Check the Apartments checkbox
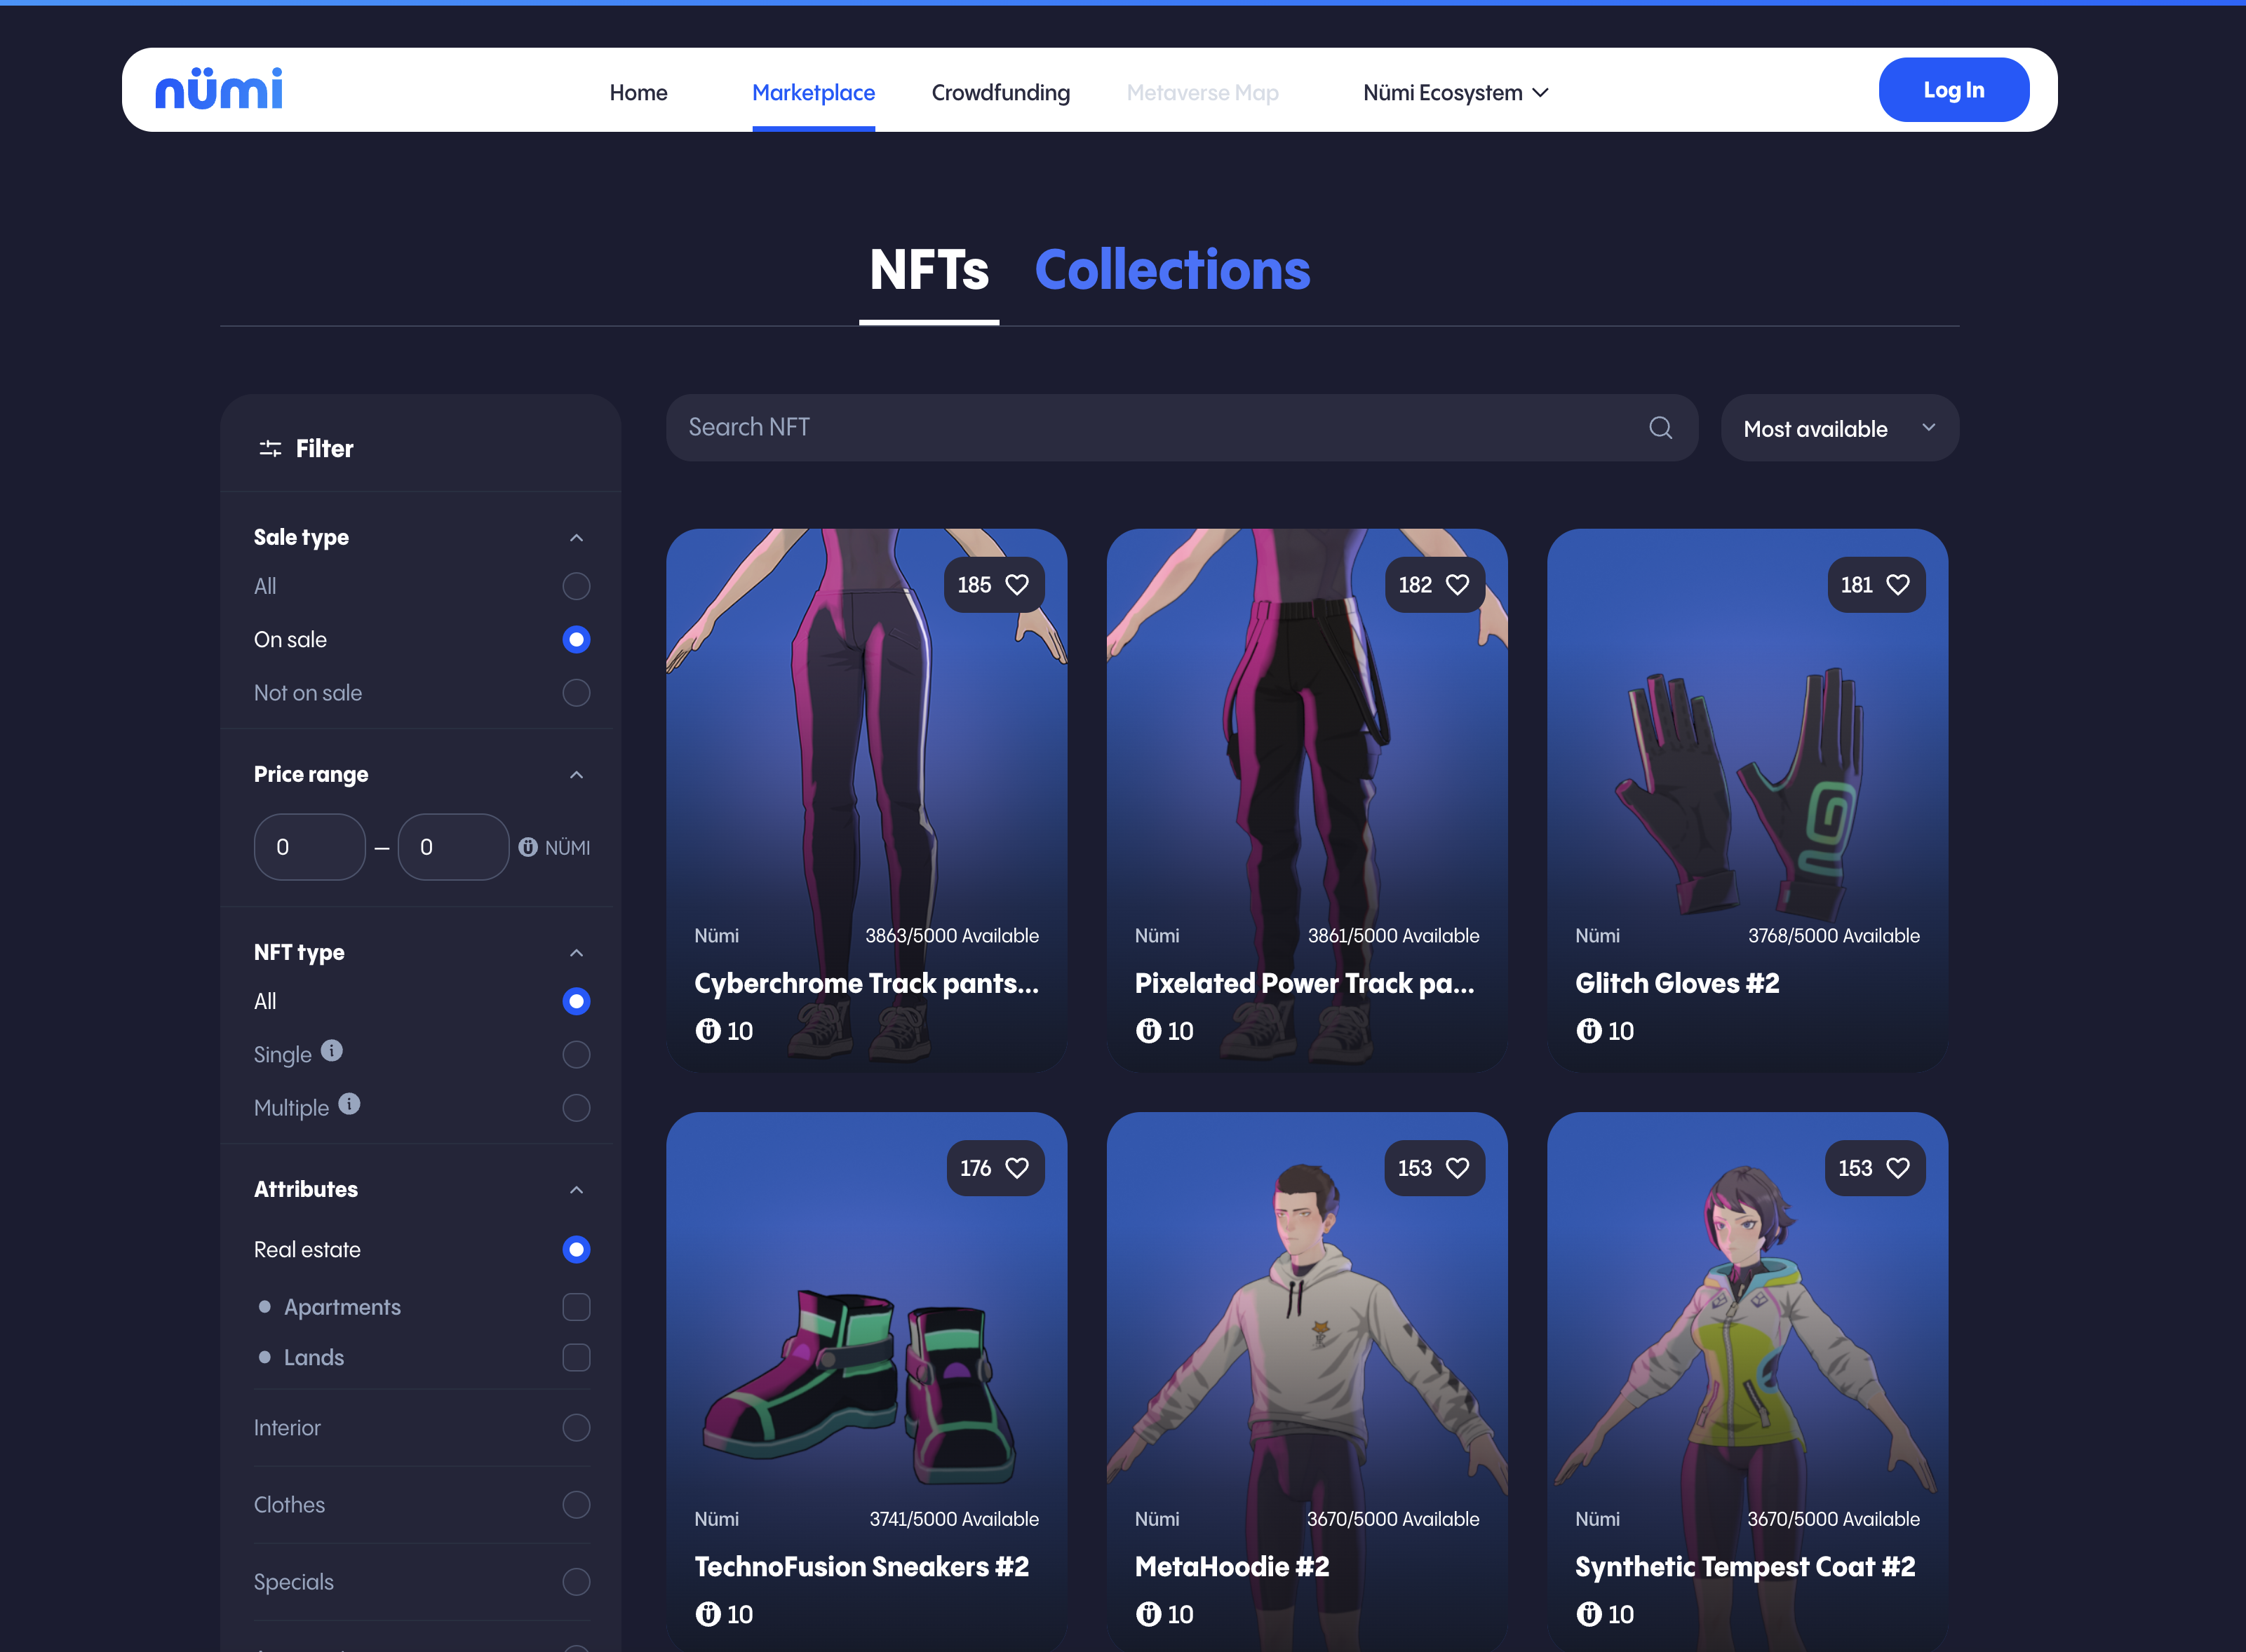 point(577,1307)
